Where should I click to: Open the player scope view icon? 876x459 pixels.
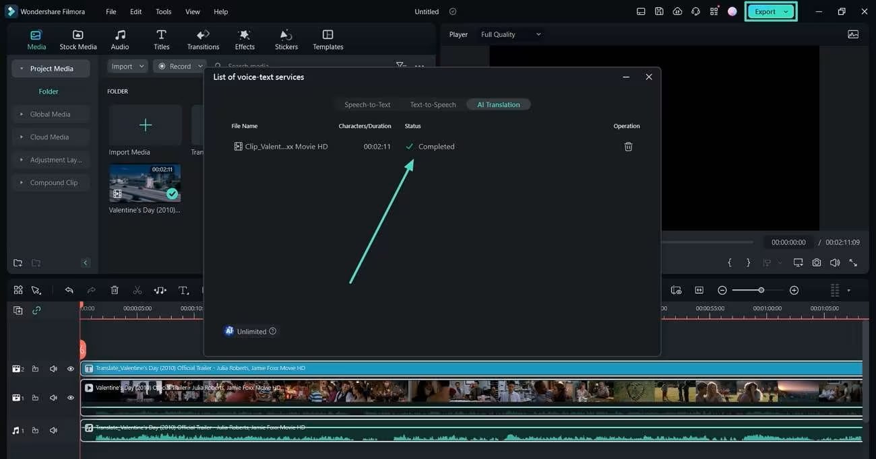click(x=853, y=34)
